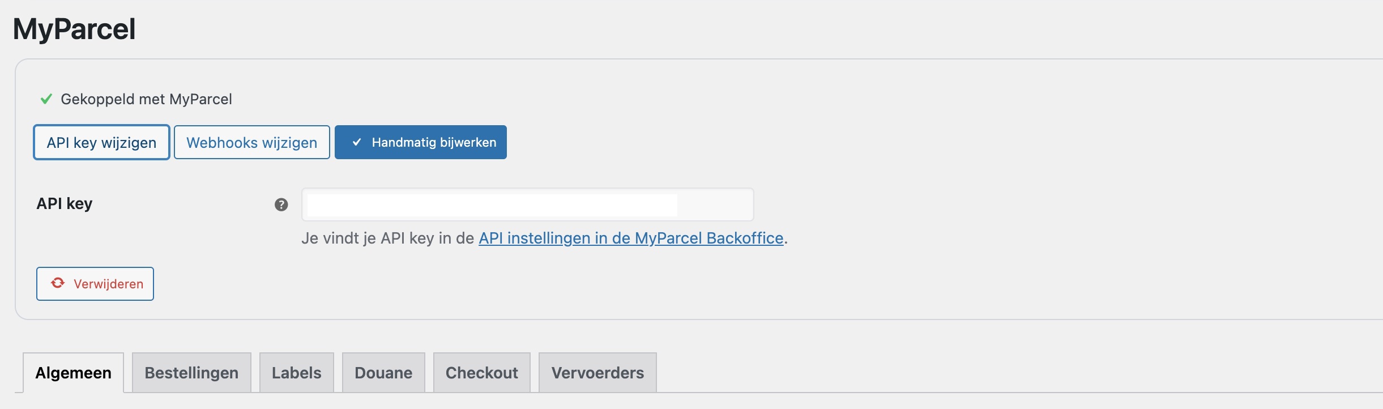Select the active Algemeen tab
Image resolution: width=1383 pixels, height=409 pixels.
pyautogui.click(x=73, y=372)
